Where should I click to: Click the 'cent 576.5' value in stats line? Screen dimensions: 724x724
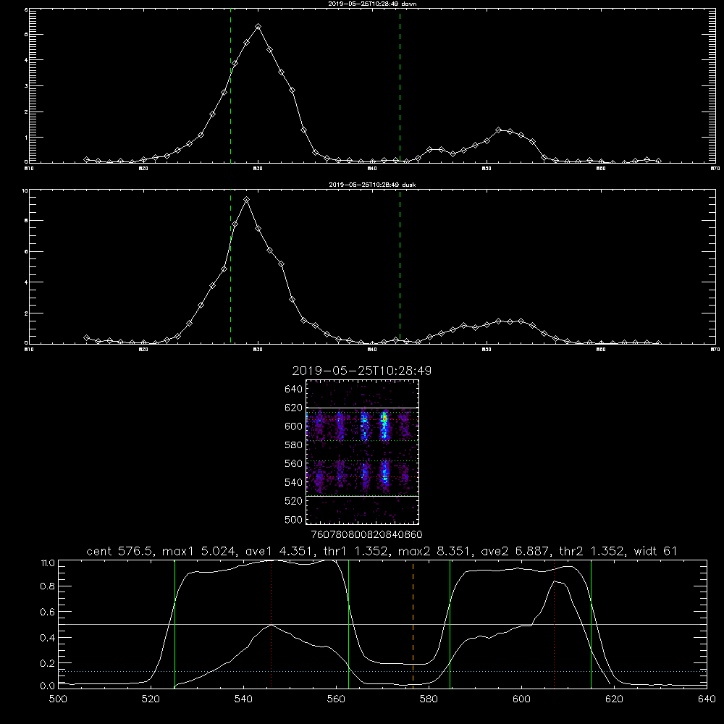coord(120,551)
